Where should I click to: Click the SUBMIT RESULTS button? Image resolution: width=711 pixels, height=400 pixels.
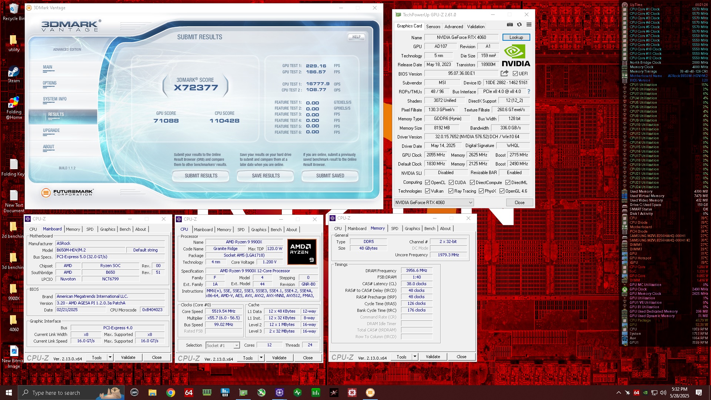pos(201,176)
